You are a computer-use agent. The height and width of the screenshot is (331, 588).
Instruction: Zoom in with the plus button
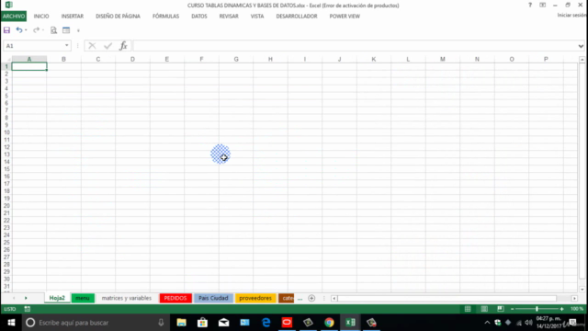(561, 309)
